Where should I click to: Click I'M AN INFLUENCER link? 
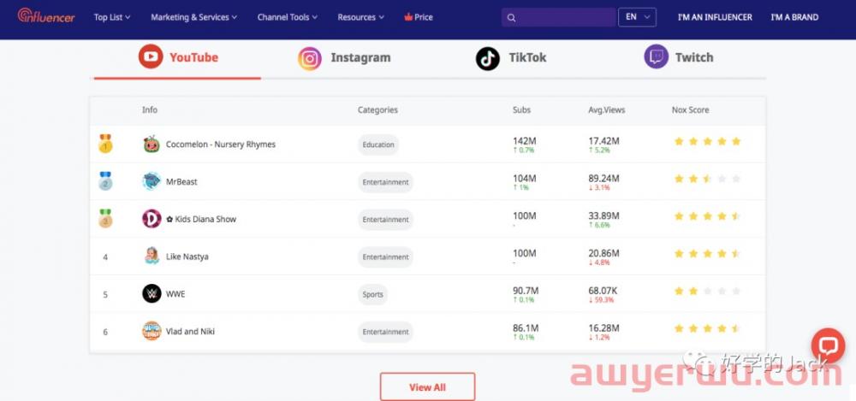(715, 17)
